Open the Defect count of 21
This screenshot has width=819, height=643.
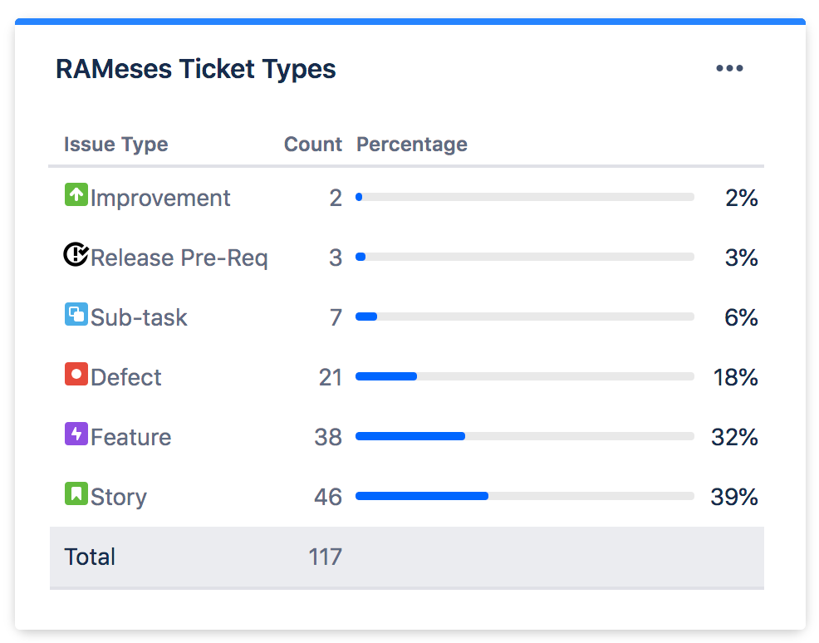(x=330, y=377)
